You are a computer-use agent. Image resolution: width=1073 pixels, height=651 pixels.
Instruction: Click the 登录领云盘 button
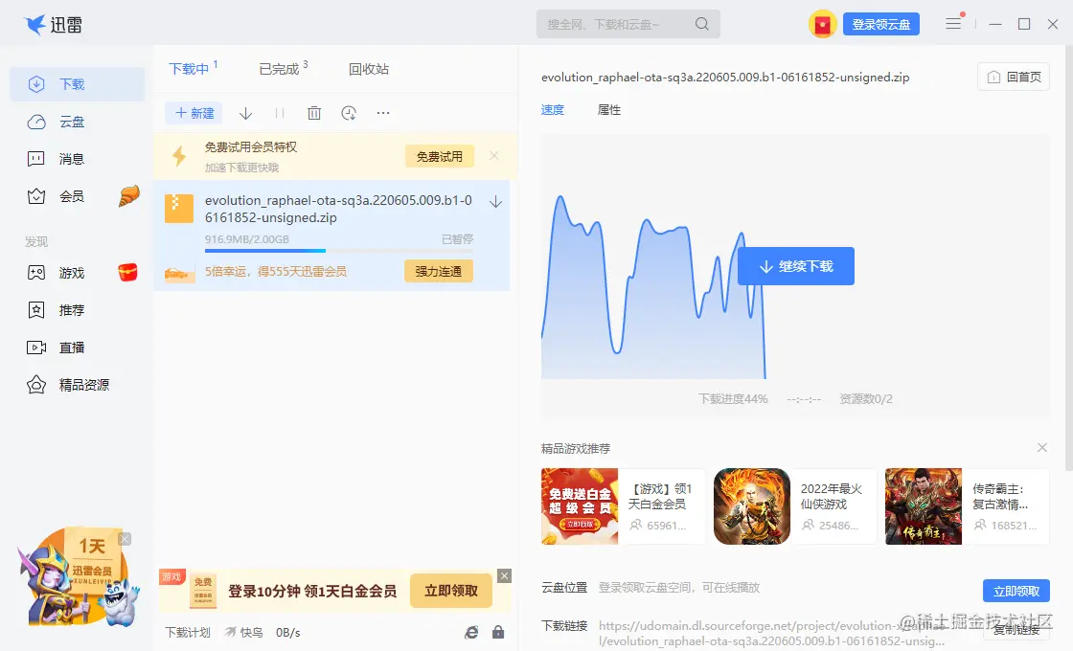tap(881, 25)
